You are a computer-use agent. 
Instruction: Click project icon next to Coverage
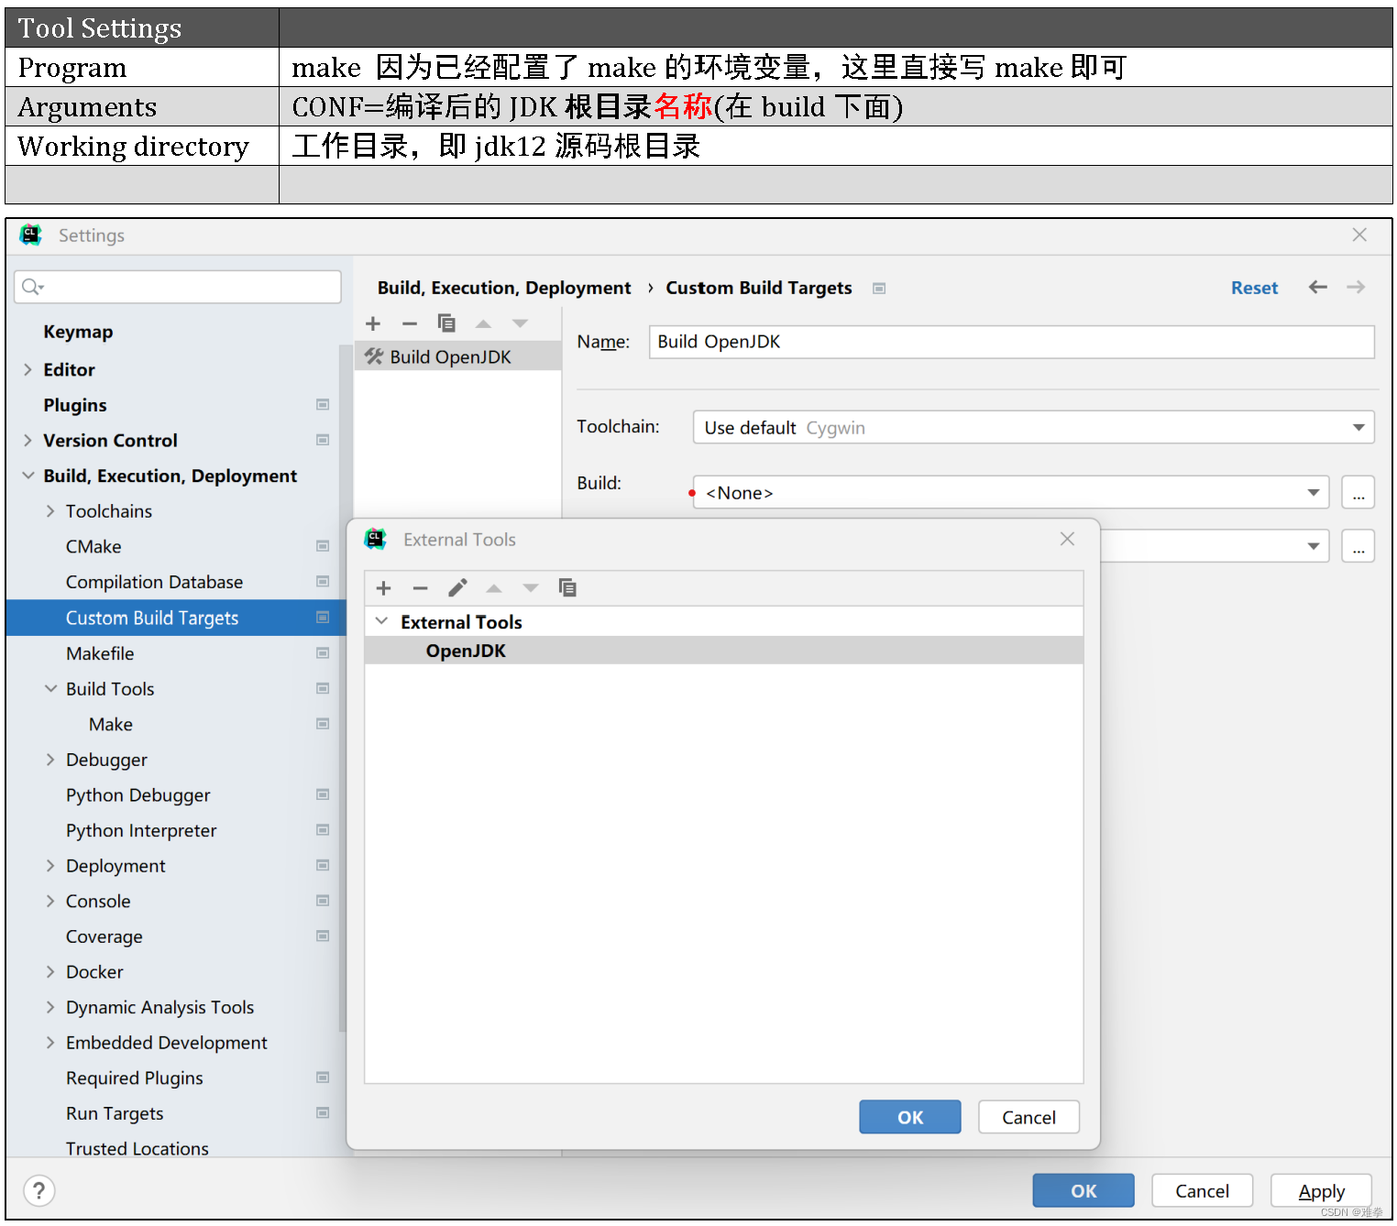point(323,936)
